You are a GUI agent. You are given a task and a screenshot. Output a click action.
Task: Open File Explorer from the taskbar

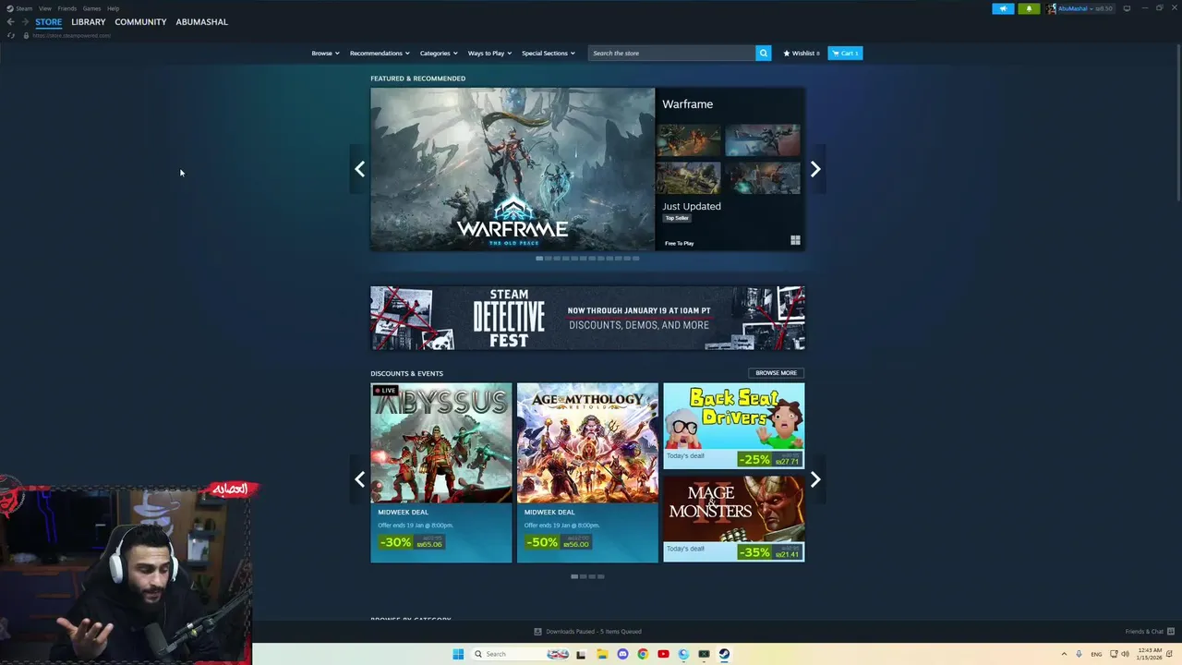coord(602,654)
